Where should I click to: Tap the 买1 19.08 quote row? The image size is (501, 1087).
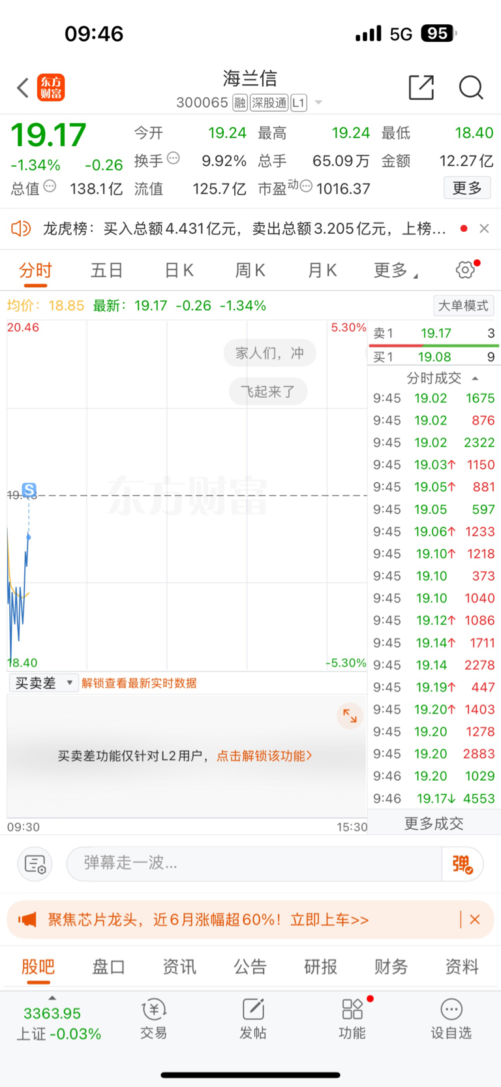click(434, 357)
